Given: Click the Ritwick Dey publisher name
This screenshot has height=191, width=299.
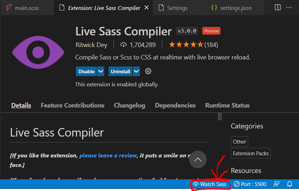Looking at the screenshot, I should tap(91, 45).
